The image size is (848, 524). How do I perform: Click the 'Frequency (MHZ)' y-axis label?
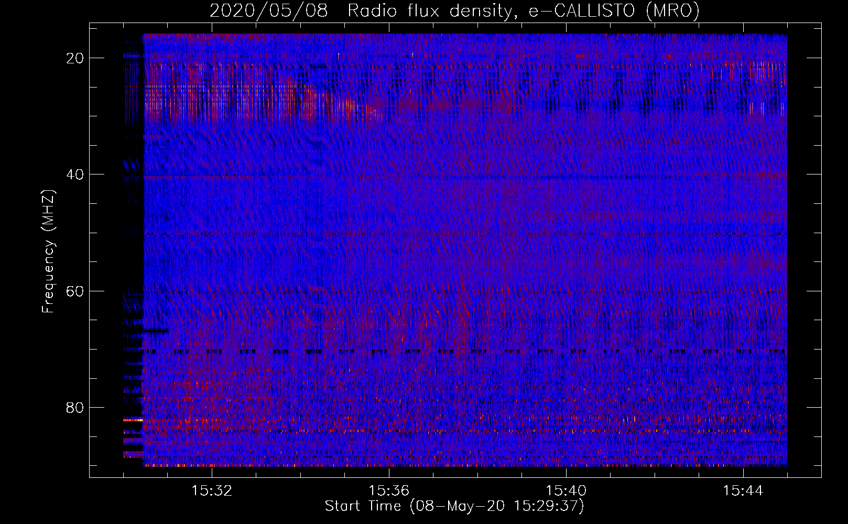48,252
